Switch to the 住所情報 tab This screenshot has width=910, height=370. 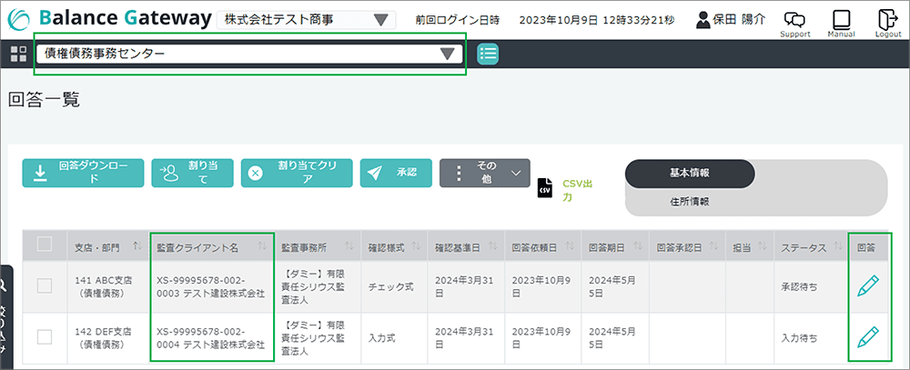tap(690, 201)
